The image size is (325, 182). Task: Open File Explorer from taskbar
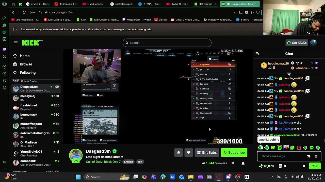coord(191,177)
